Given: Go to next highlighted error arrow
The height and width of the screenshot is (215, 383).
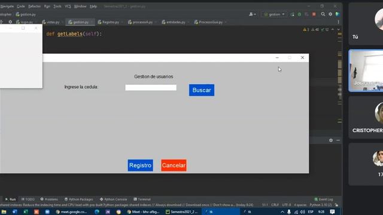Looking at the screenshot, I should click(x=338, y=29).
